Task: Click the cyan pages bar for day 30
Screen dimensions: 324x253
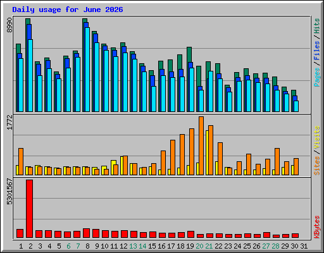Action: pos(296,106)
